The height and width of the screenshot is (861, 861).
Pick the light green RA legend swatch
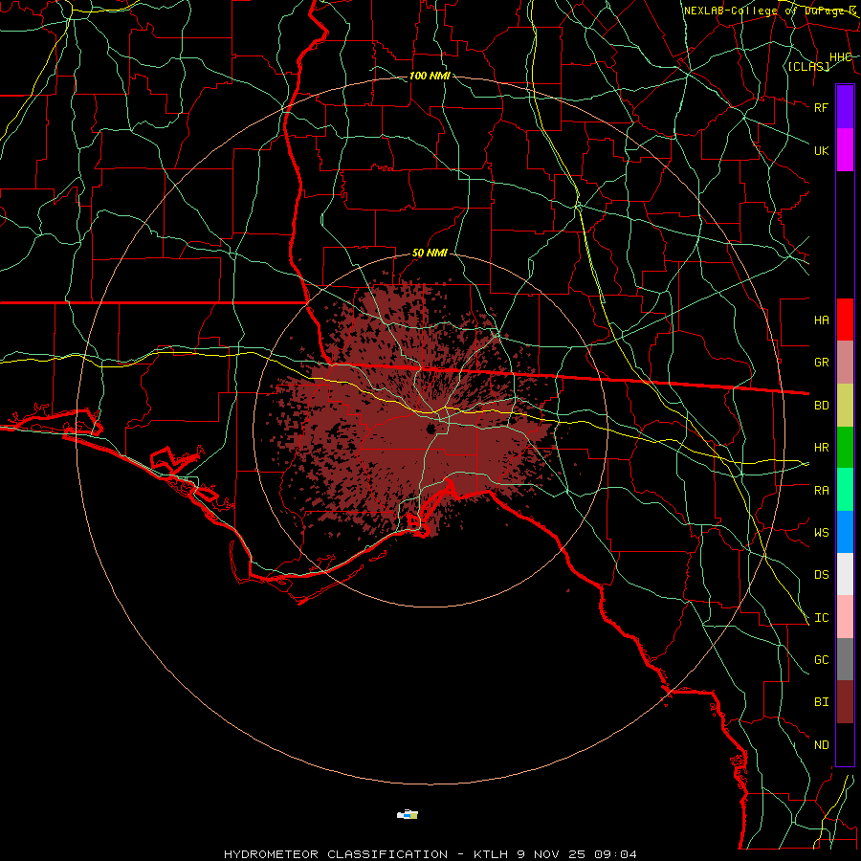(845, 490)
